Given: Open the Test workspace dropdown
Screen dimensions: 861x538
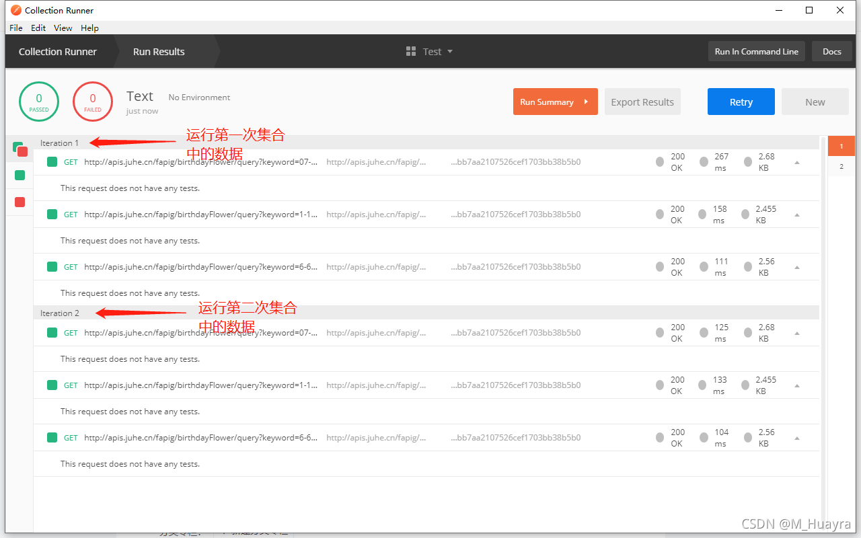Looking at the screenshot, I should pos(449,52).
